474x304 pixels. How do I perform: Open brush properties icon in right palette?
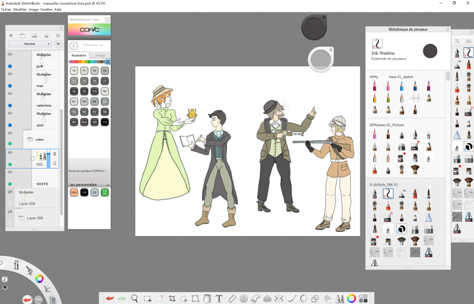click(457, 41)
